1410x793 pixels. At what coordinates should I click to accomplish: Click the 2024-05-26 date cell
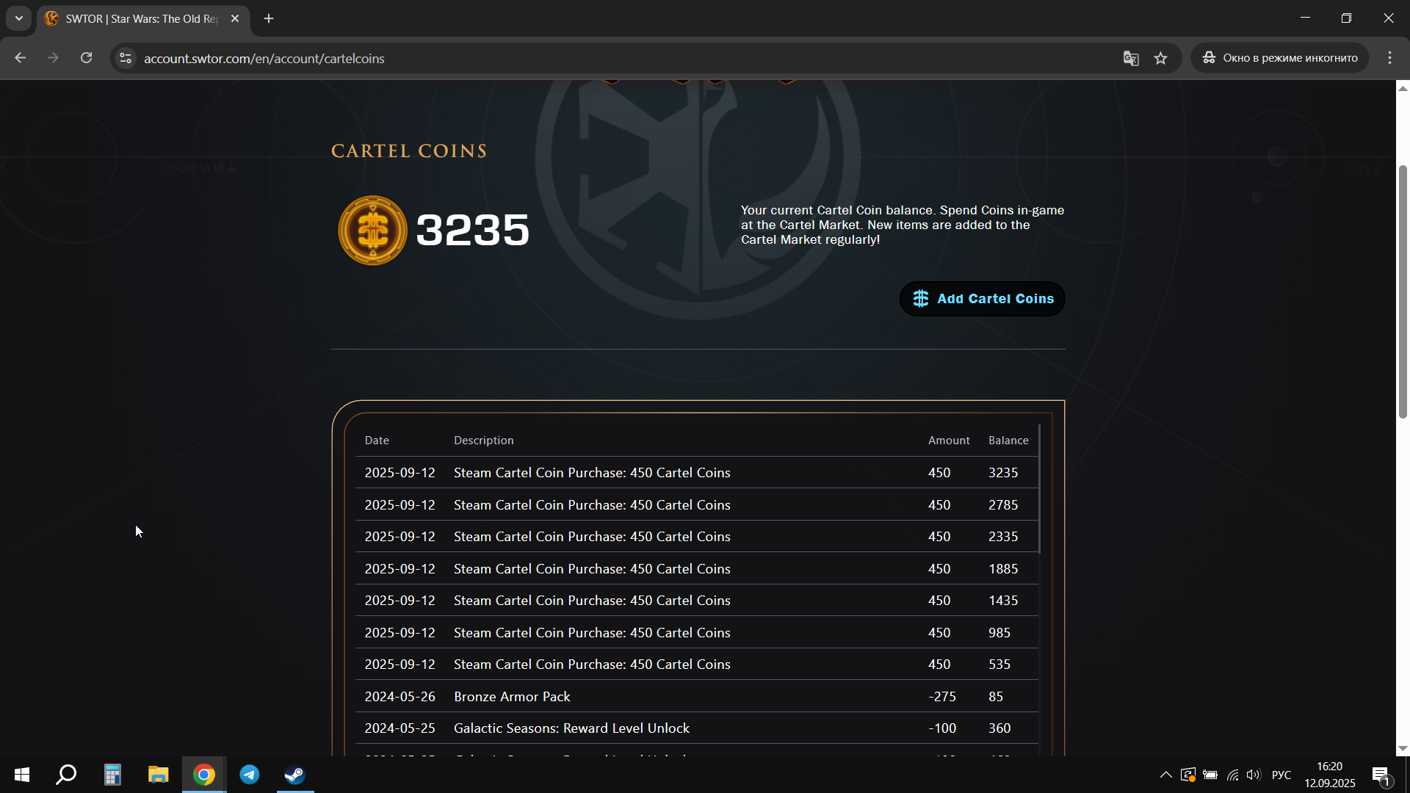(x=399, y=697)
